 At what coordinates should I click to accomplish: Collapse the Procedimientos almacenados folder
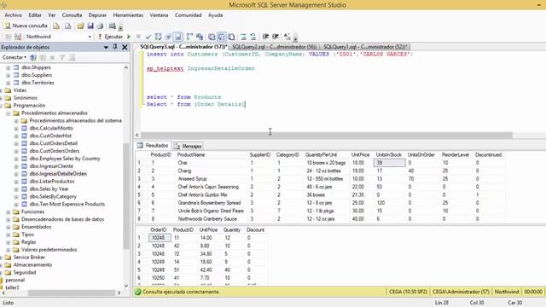click(8, 113)
